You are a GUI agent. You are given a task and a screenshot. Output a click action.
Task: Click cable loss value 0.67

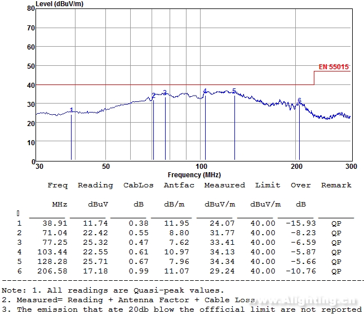pyautogui.click(x=139, y=262)
